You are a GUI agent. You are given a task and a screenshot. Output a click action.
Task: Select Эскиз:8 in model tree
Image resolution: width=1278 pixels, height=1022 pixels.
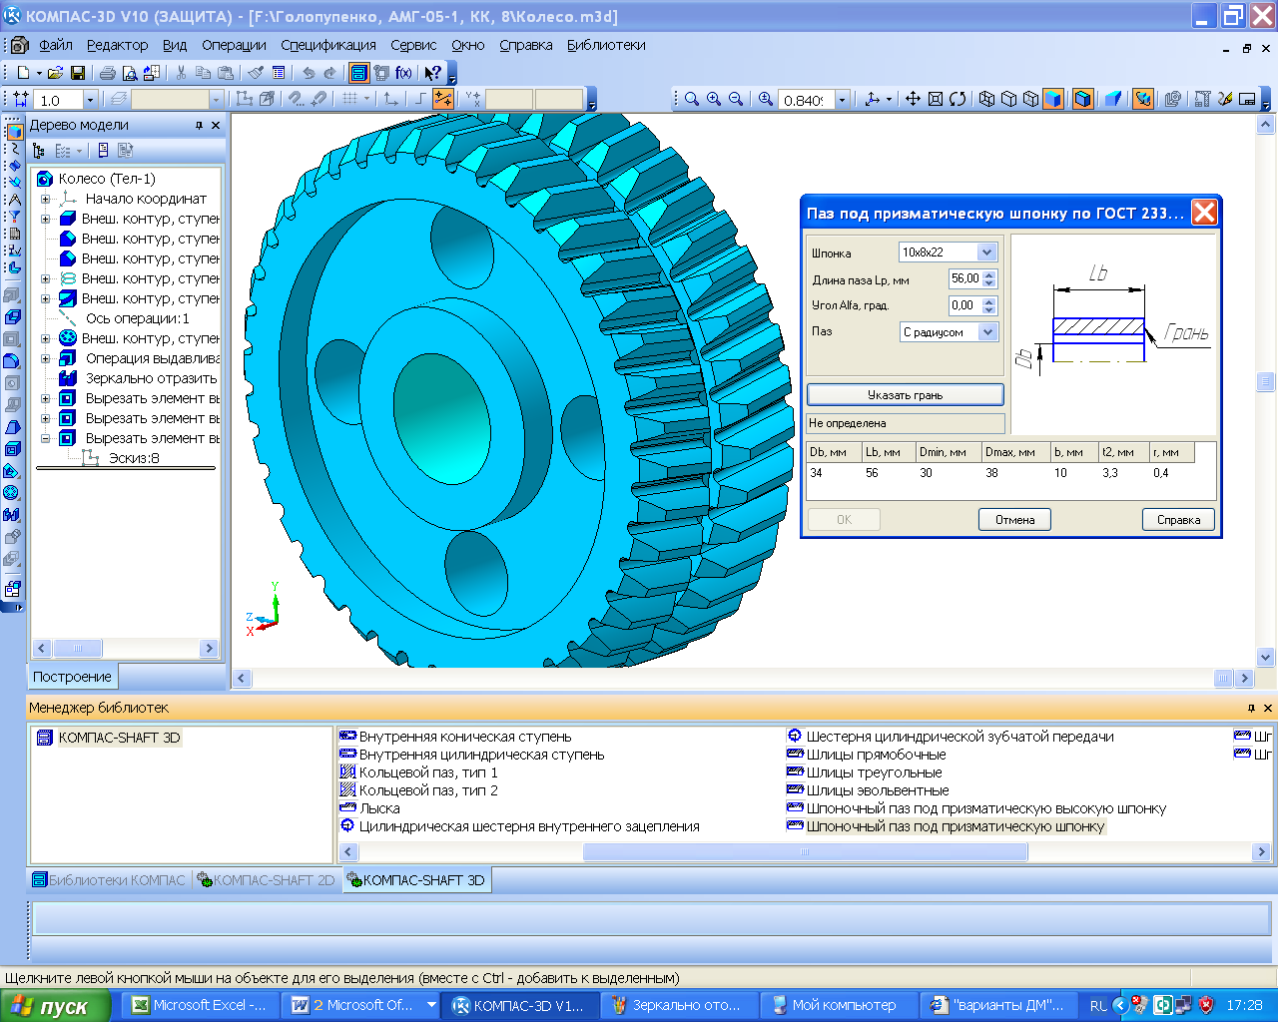(134, 458)
